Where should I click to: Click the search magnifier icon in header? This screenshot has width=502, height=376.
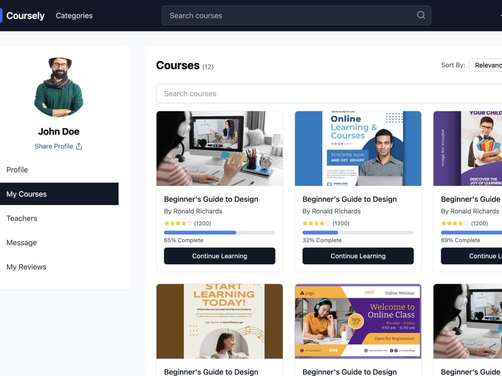[421, 15]
